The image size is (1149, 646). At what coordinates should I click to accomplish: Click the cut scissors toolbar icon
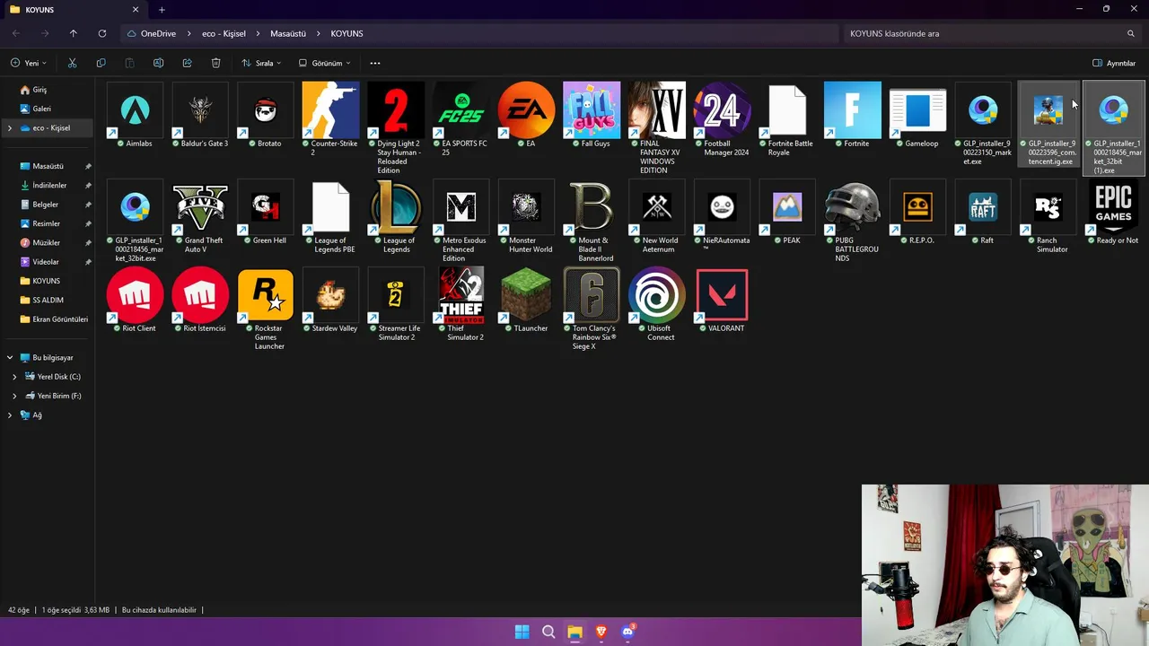[72, 63]
